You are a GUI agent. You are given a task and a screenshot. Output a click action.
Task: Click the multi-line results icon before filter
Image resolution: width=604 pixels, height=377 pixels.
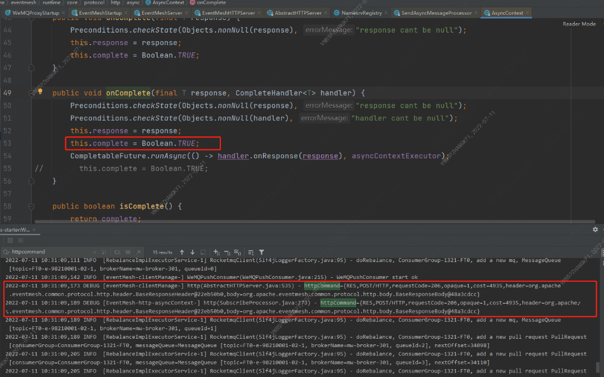251,252
